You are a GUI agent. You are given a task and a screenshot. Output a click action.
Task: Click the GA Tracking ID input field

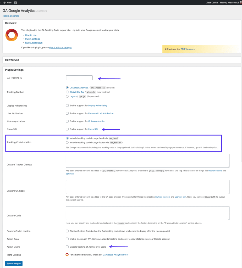tap(79, 78)
